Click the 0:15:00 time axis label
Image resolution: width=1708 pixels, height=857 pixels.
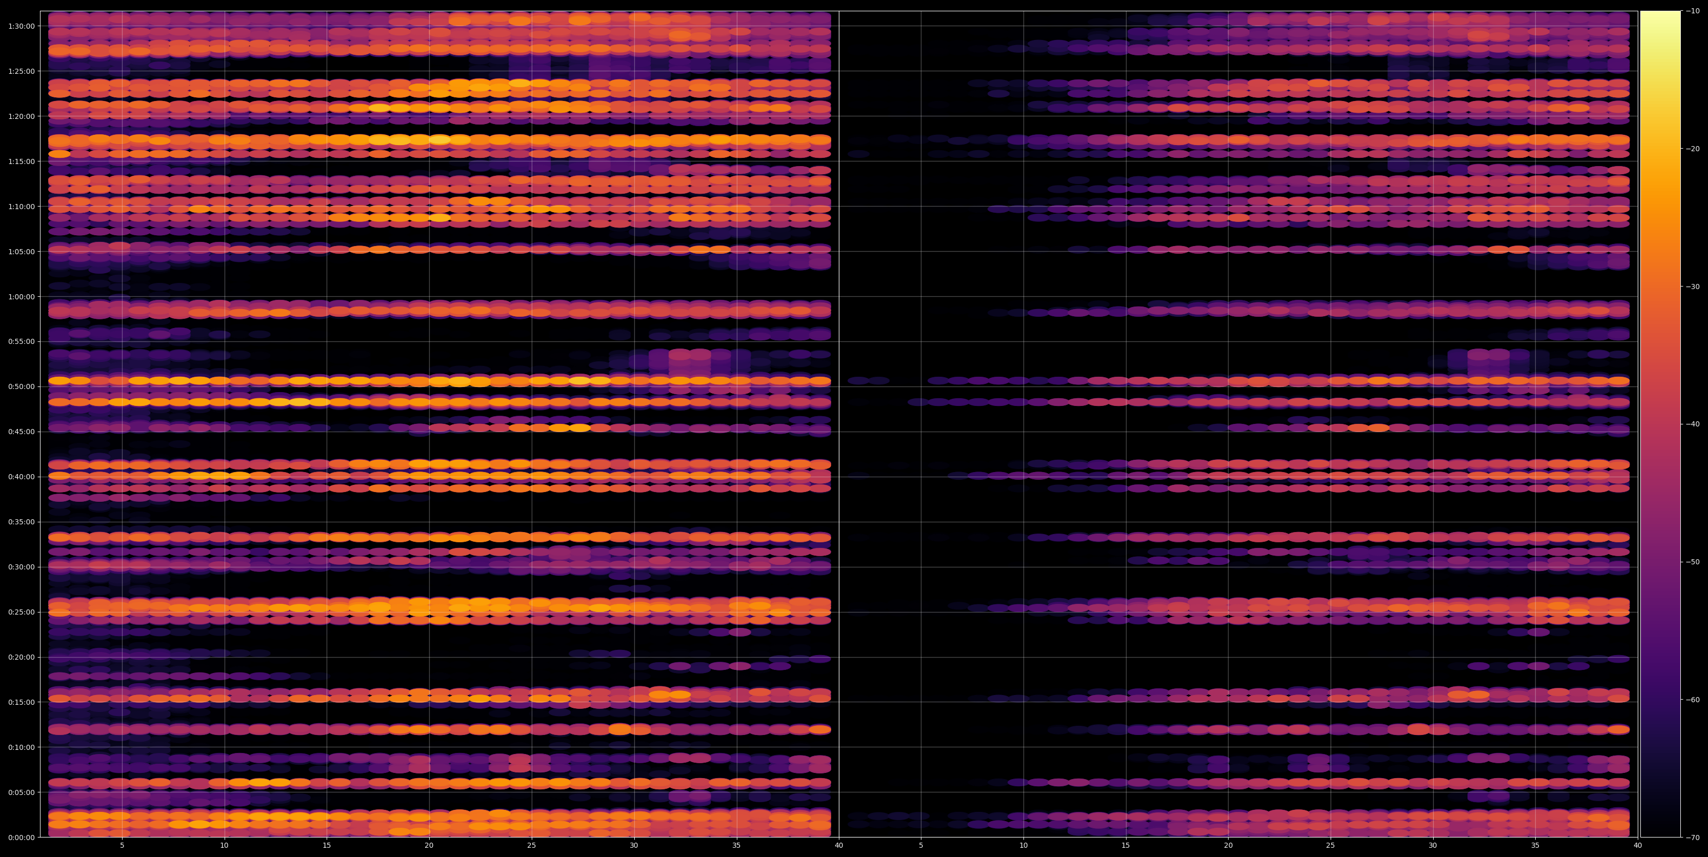(21, 702)
